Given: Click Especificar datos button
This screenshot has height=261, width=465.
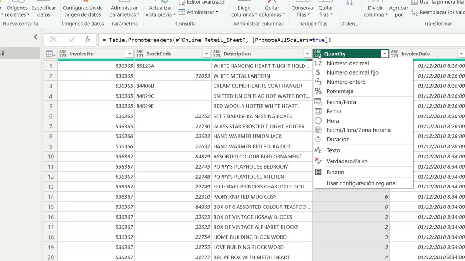Looking at the screenshot, I should click(x=44, y=11).
